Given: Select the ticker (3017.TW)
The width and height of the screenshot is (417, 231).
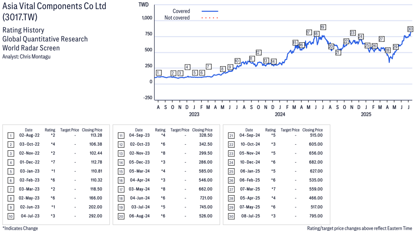Looking at the screenshot, I should [x=20, y=17].
